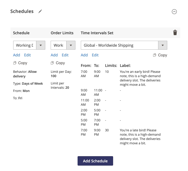The image size is (188, 171).
Task: Click the Schedules section heading
Action: click(22, 11)
